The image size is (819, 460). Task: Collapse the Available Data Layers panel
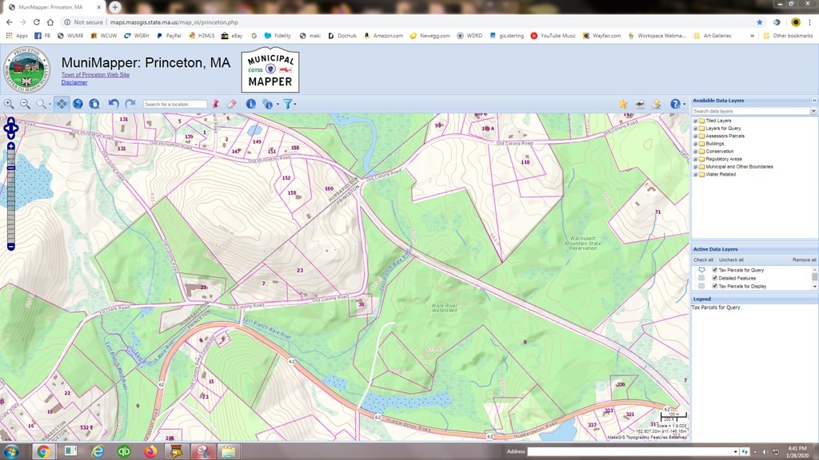[x=814, y=100]
